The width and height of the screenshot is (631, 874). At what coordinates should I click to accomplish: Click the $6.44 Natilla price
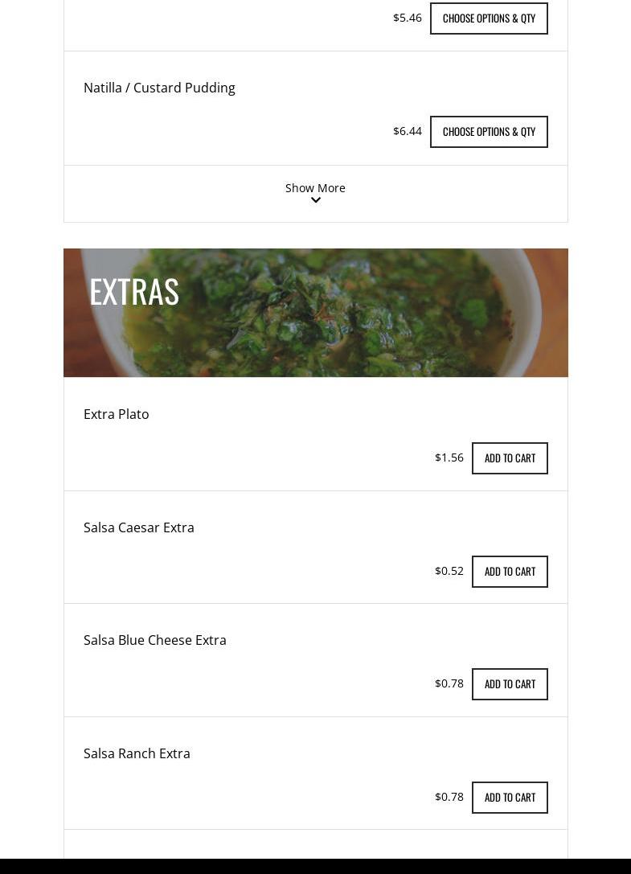click(x=407, y=131)
